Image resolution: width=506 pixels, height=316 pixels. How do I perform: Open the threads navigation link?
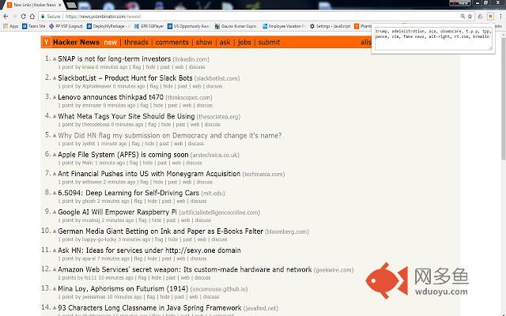coord(136,42)
